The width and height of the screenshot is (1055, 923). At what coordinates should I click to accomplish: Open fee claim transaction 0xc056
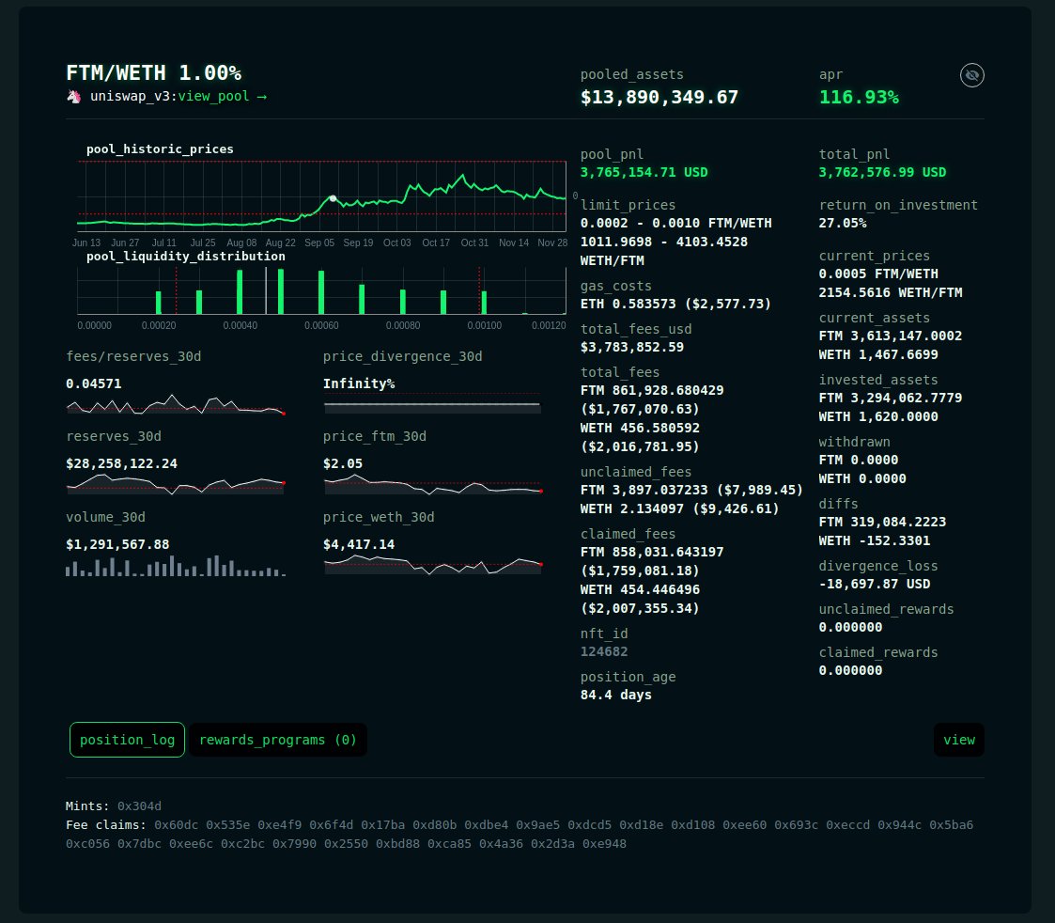click(87, 843)
